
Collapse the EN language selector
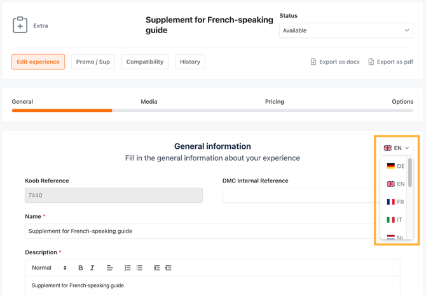click(396, 147)
